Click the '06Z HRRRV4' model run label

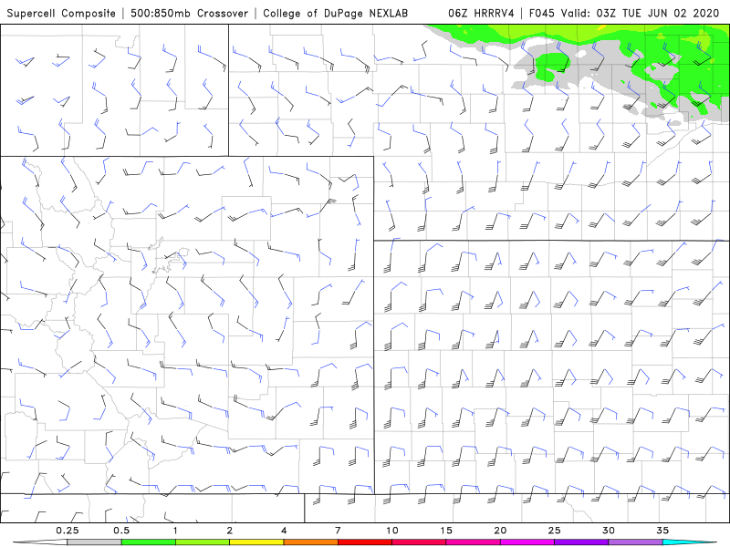tap(481, 14)
